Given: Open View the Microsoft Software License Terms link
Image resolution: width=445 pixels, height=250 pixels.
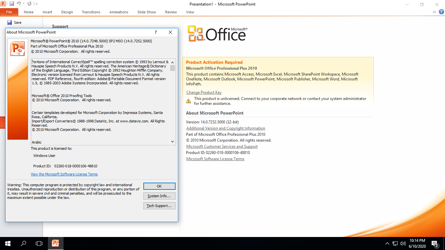Looking at the screenshot, I should 64,174.
